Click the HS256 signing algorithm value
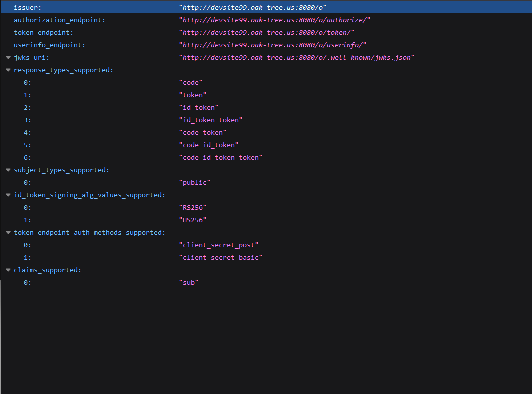Screen dimensions: 532x394 click(x=193, y=220)
